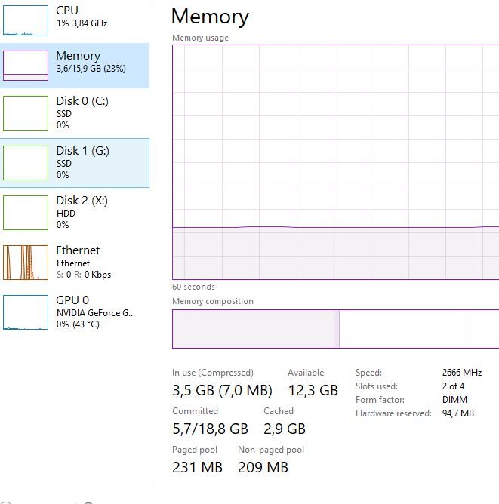Select the Memory mini graph thumbnail

click(x=26, y=66)
